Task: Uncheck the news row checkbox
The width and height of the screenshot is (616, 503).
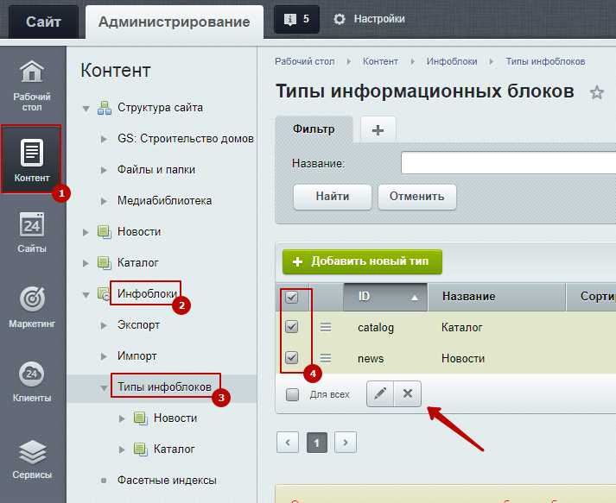Action: point(291,357)
